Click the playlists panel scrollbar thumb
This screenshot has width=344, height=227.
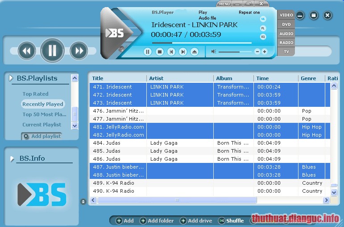[x=75, y=114]
